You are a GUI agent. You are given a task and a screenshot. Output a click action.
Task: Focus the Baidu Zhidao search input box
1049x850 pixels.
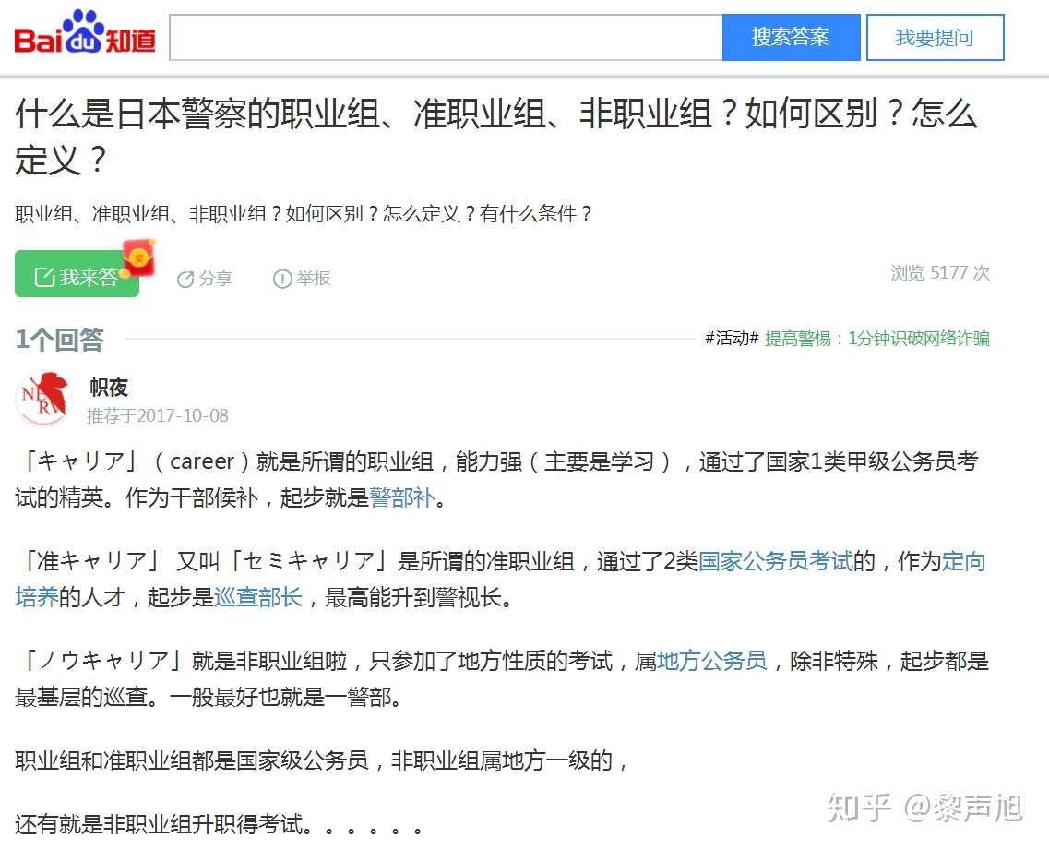pos(447,38)
